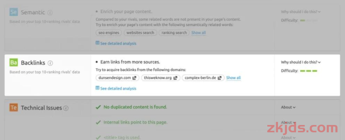The image size is (345, 140).
Task: Click the Backlinks info icon
Action: (50, 63)
